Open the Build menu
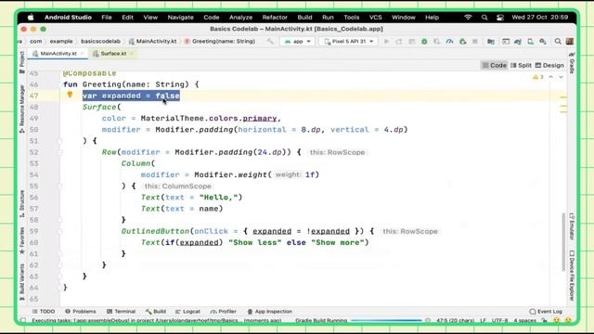594x334 pixels. pyautogui.click(x=304, y=18)
